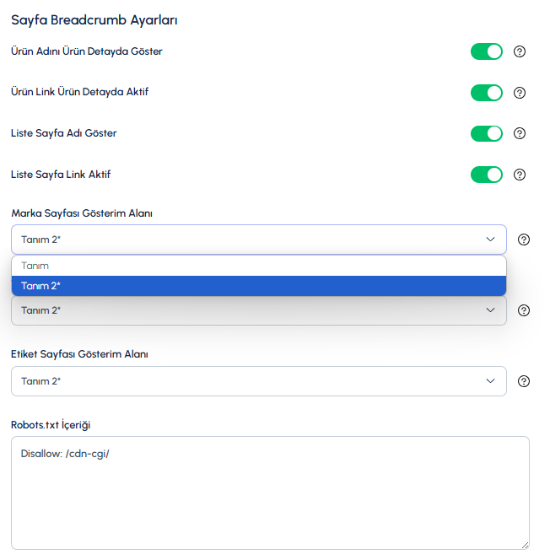Collapse the Marka Sayfası Gösterim Alanı dropdown
The image size is (550, 560).
click(259, 240)
